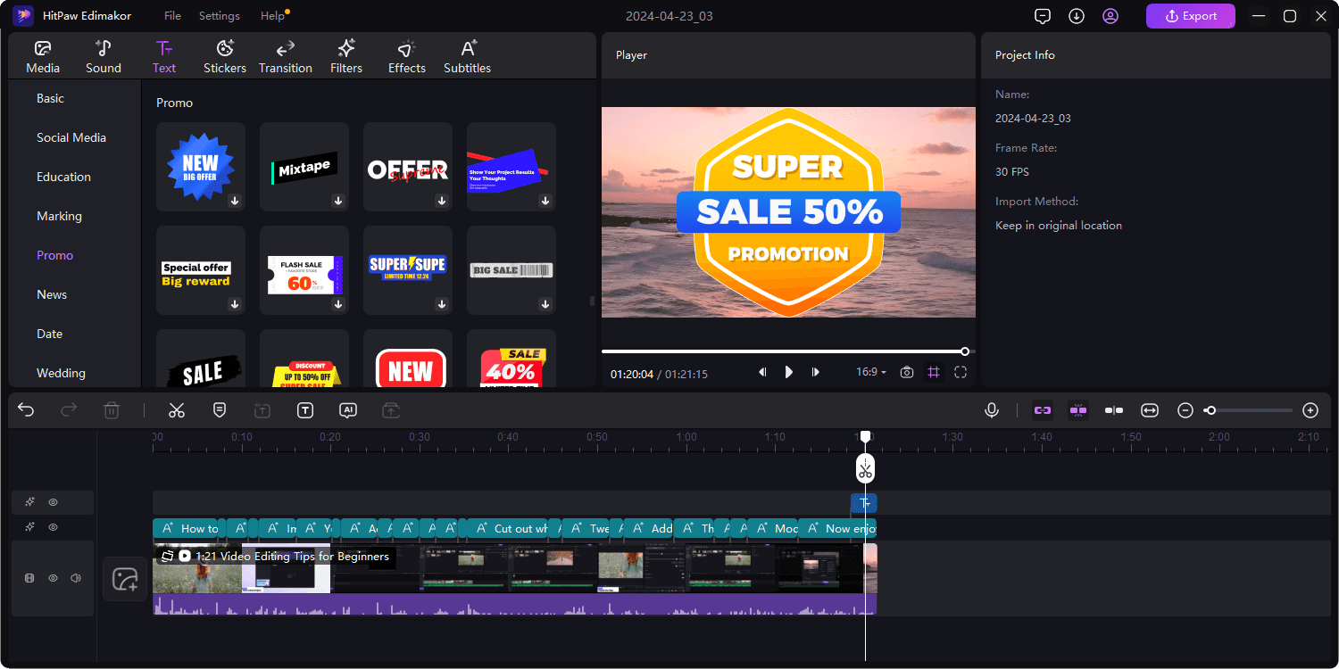Toggle the grid overlay in the Player
This screenshot has width=1339, height=669.
point(934,372)
